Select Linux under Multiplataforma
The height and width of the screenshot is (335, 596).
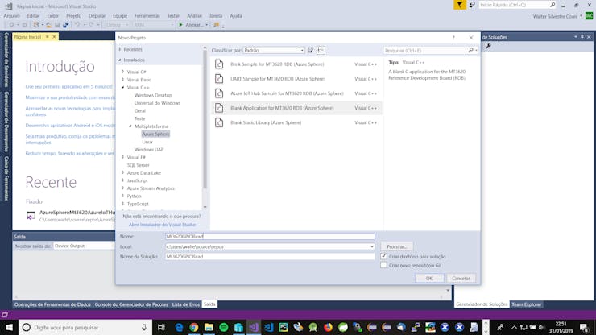(147, 142)
